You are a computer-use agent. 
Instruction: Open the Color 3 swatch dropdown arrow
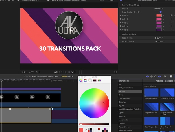(x=163, y=23)
